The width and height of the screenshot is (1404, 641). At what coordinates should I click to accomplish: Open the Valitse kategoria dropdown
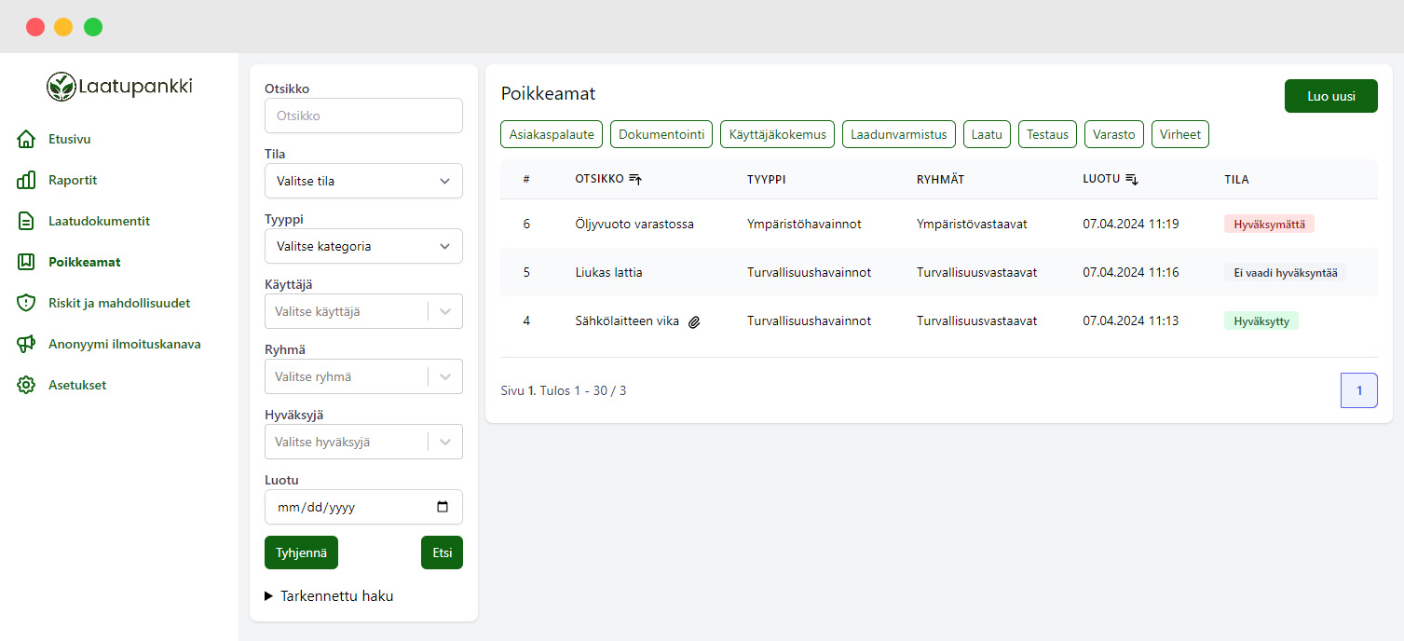click(x=363, y=247)
